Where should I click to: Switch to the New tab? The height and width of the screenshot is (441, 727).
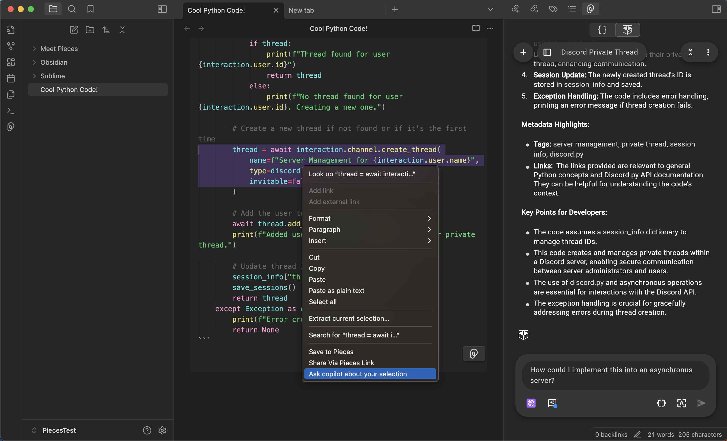click(301, 10)
